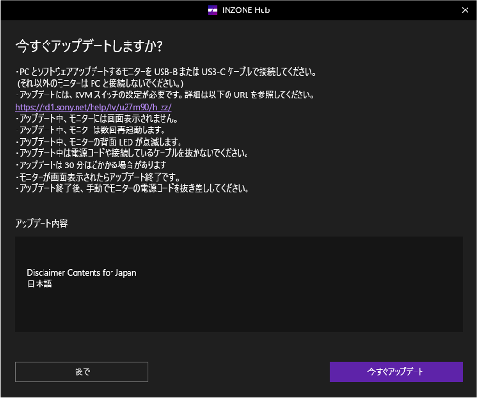Click the アップデート終了です completion line
477x398 pixels.
coord(98,177)
